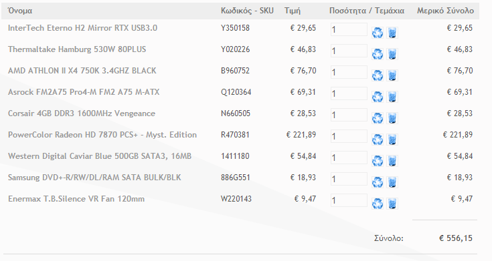Trash icon for Asrock FM2A75 Pro4-M
Screen dimensions: 492x261
coord(392,97)
